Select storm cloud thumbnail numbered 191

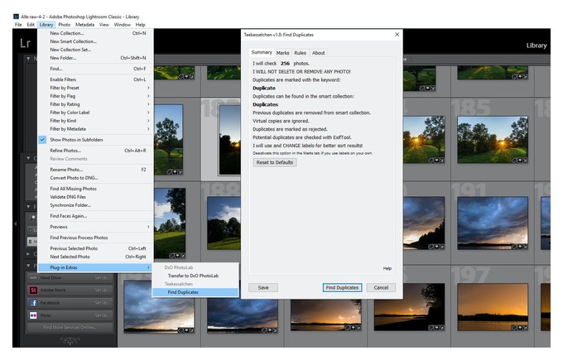click(493, 223)
